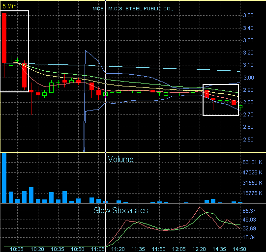Click the 10:05 time axis label
Viewport: 266px width, 252px height.
click(x=17, y=249)
